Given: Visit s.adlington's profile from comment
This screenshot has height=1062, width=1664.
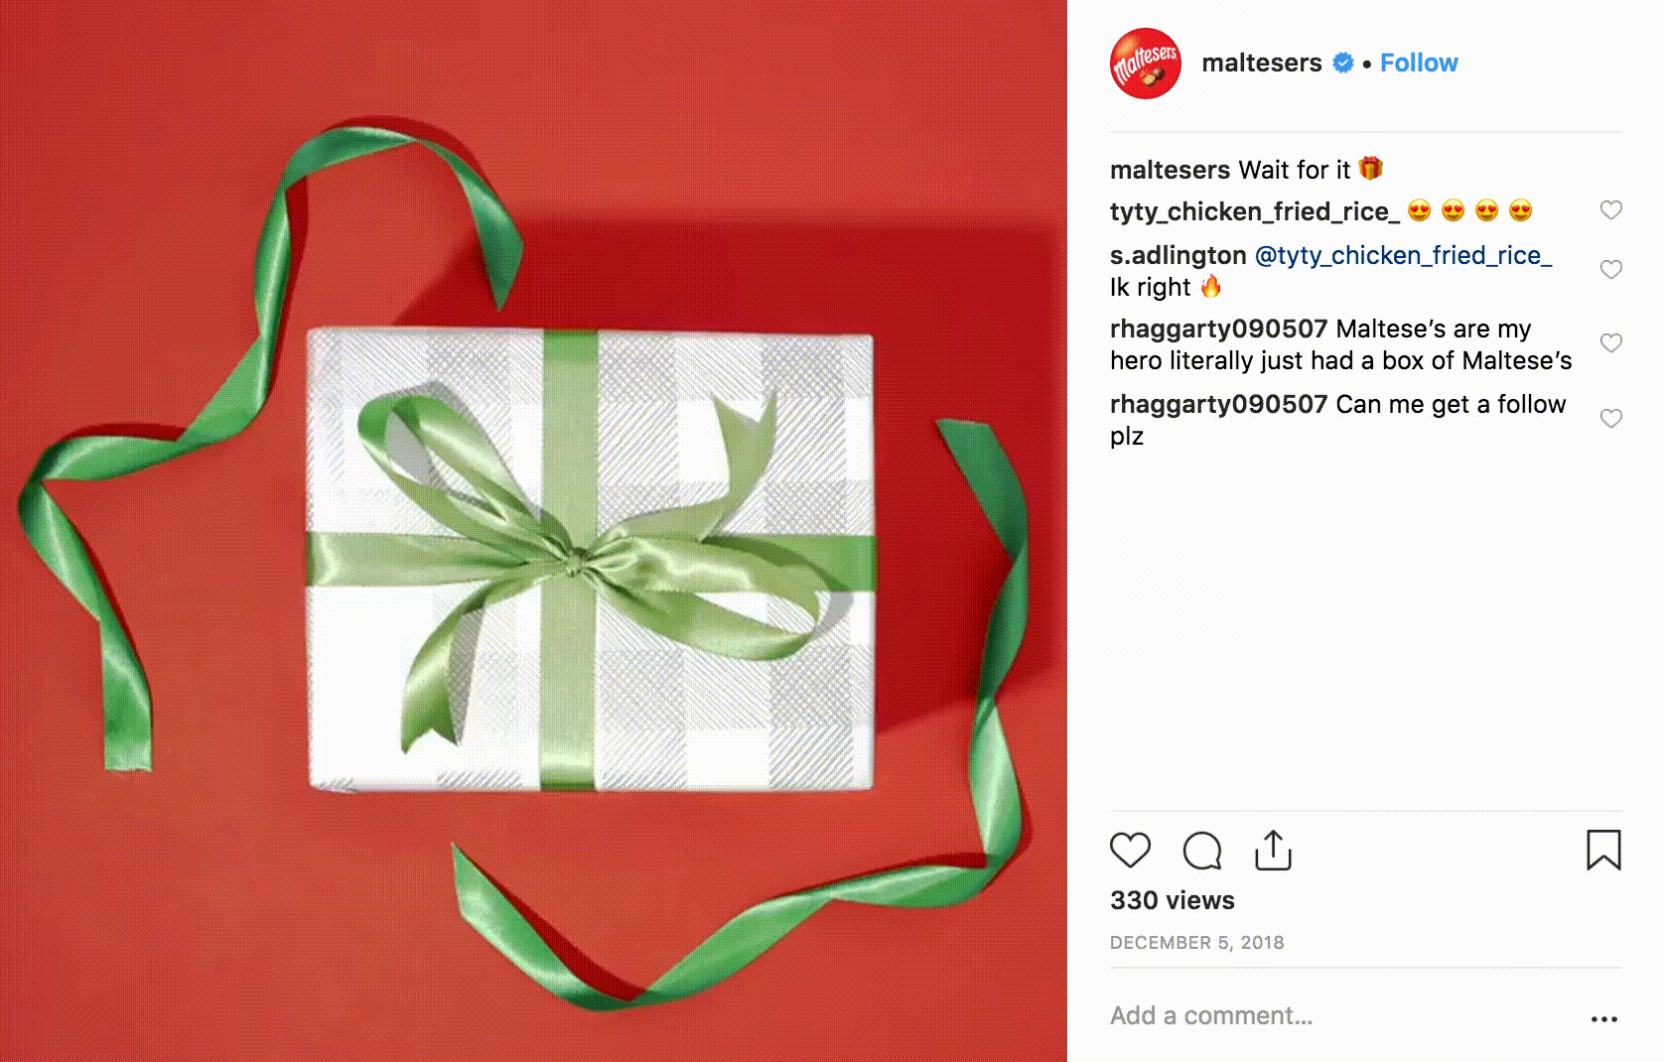Looking at the screenshot, I should [1178, 255].
